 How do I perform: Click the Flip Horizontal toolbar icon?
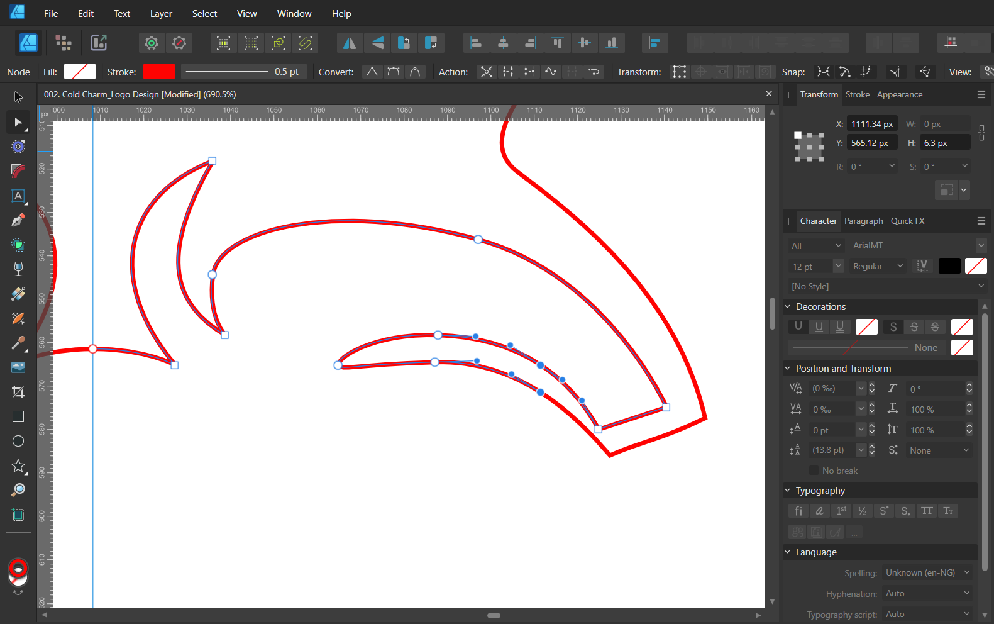(x=349, y=43)
